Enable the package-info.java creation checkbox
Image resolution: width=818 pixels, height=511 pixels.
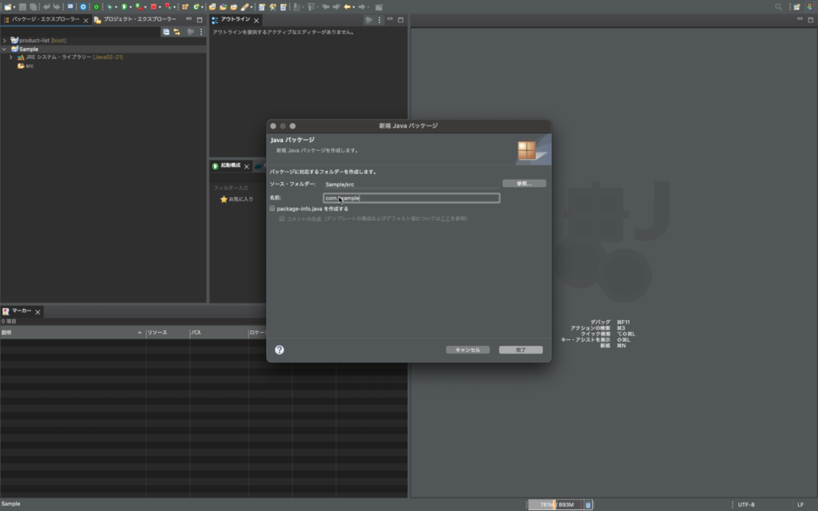[272, 208]
